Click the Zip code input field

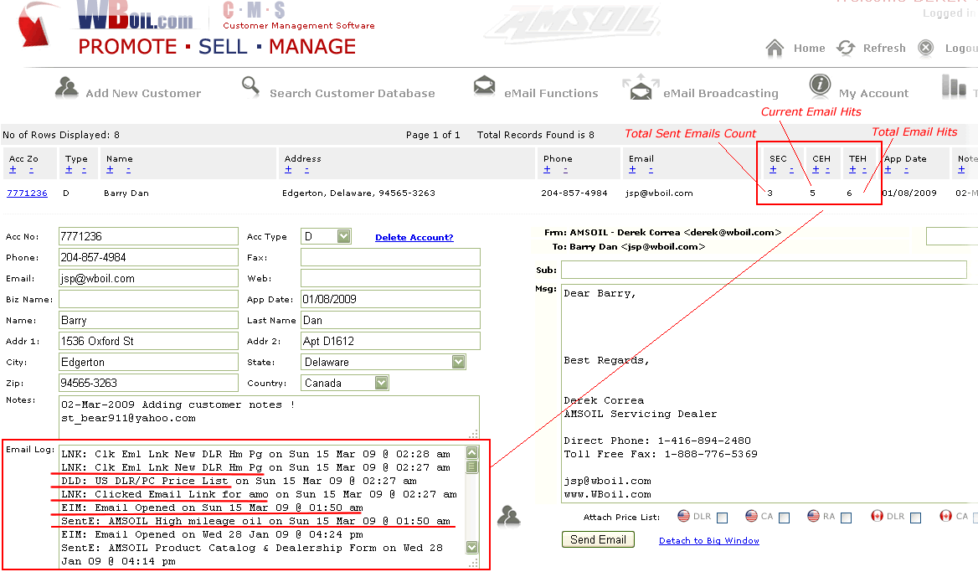[148, 383]
